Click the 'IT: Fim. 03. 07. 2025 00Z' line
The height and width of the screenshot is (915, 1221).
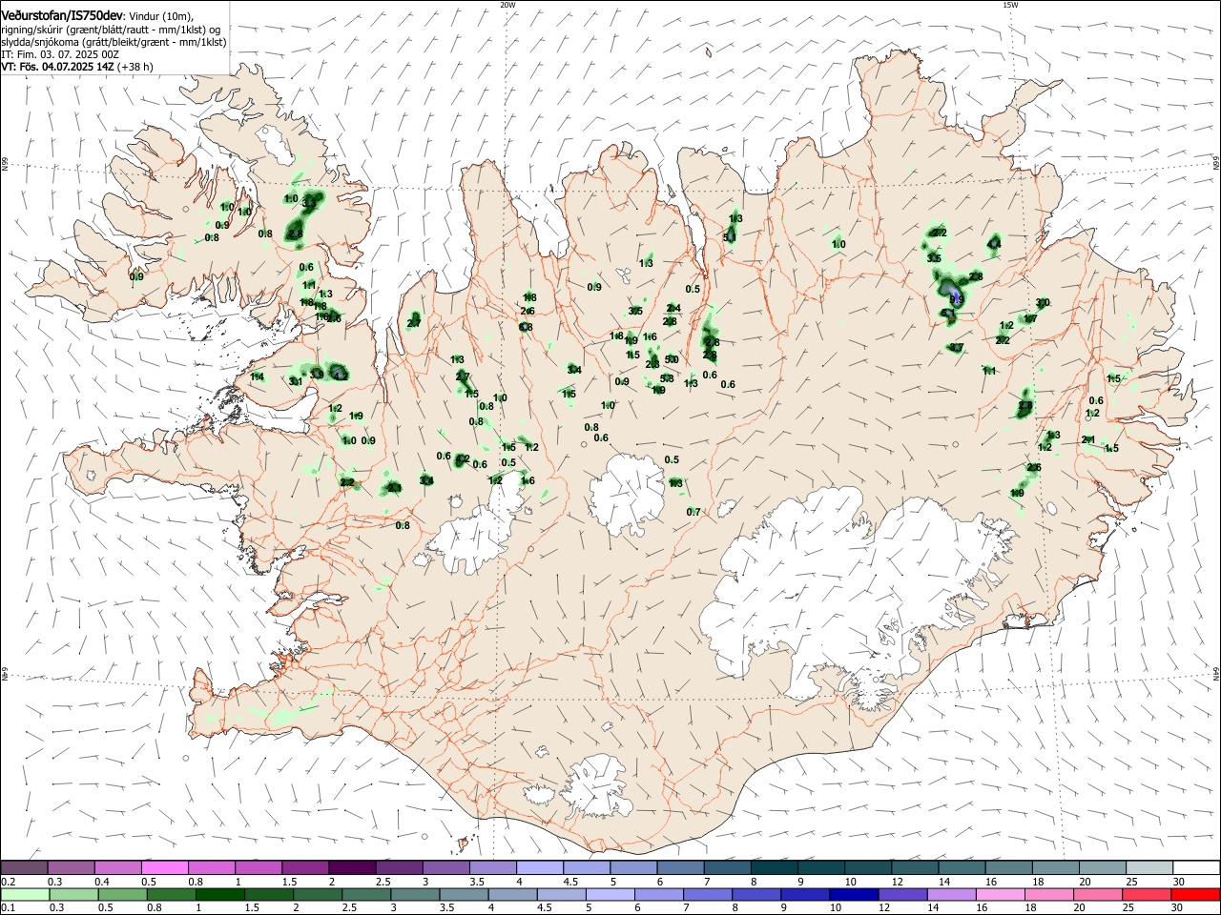pyautogui.click(x=60, y=54)
